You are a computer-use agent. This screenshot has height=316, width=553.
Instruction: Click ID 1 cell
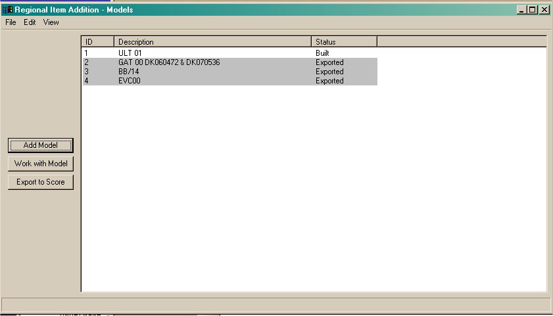point(86,53)
